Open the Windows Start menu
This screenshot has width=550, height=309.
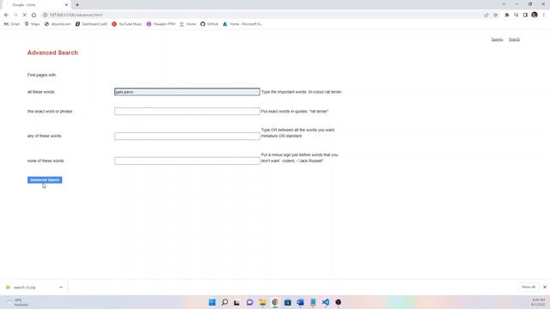pyautogui.click(x=212, y=302)
